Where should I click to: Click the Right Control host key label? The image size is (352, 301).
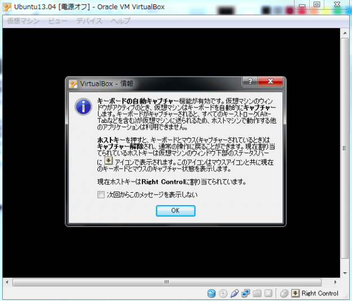[x=320, y=293]
